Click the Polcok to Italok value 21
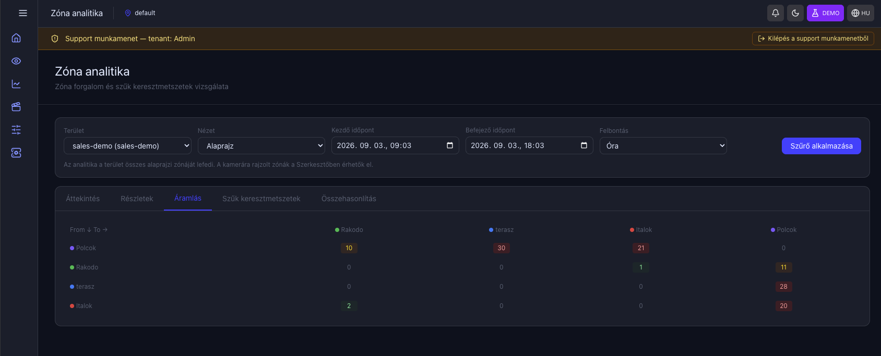The image size is (881, 356). pyautogui.click(x=641, y=248)
